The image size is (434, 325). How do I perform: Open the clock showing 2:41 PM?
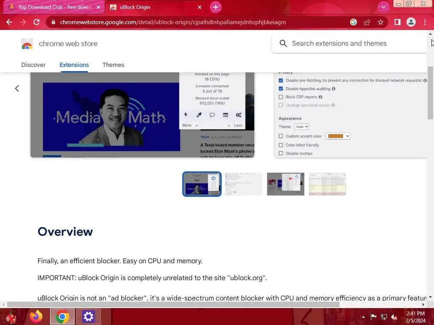(415, 317)
